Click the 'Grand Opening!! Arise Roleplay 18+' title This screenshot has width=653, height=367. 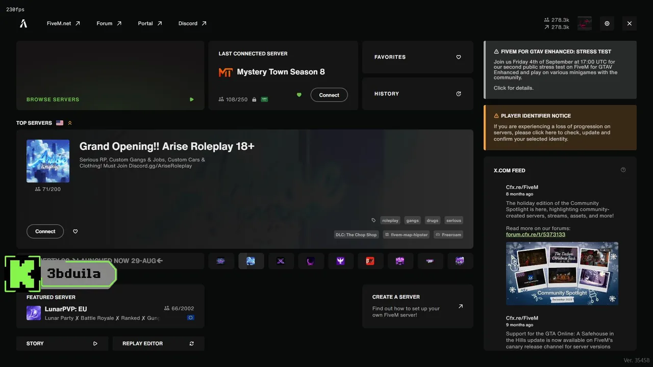pyautogui.click(x=167, y=146)
